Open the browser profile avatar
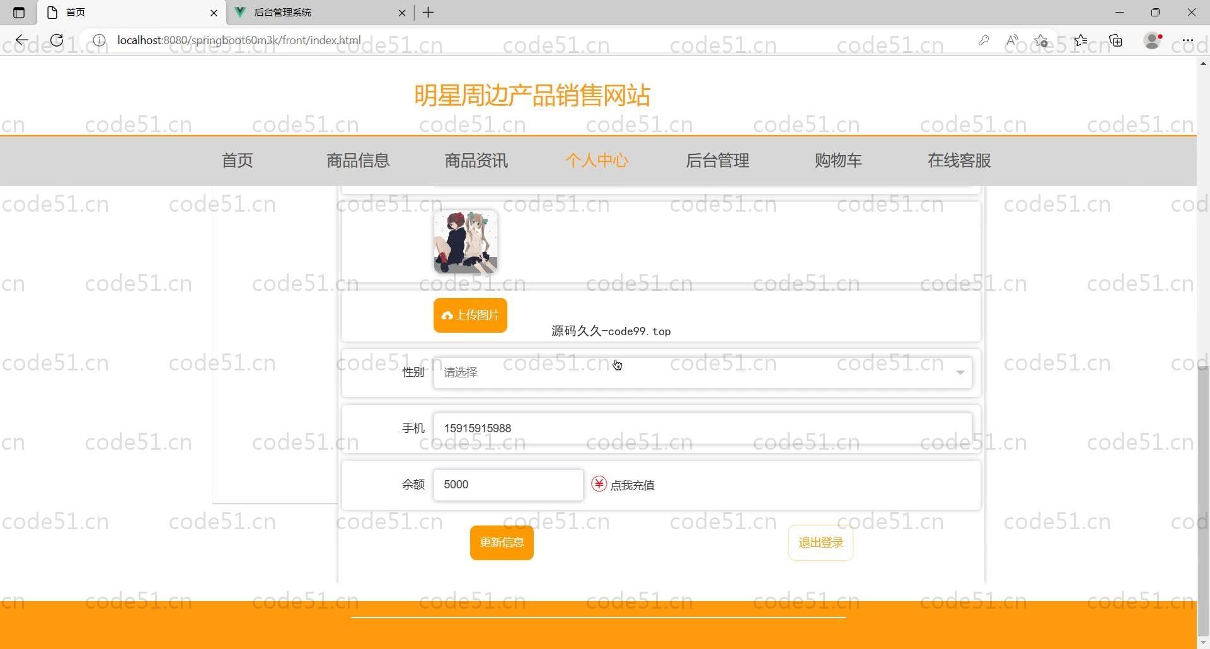 [1153, 40]
